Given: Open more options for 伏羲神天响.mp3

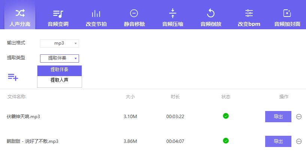Looking at the screenshot, I should point(299,117).
